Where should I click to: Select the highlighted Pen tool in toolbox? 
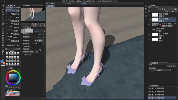[x=3, y=24]
